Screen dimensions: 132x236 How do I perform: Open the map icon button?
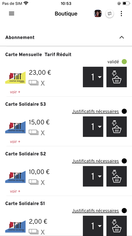pos(109,14)
